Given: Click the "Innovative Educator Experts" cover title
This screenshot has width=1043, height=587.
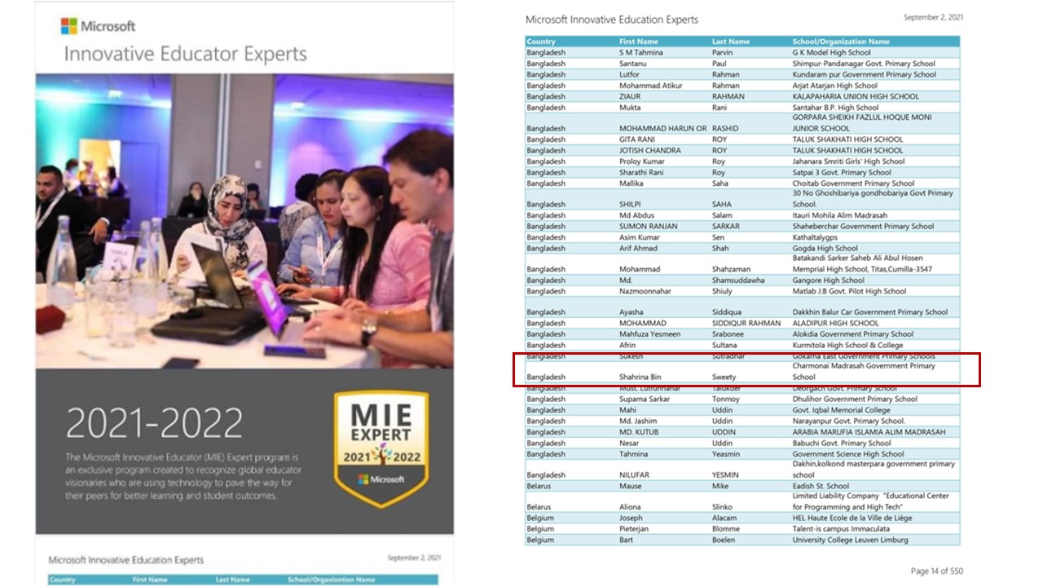Looking at the screenshot, I should coord(186,55).
